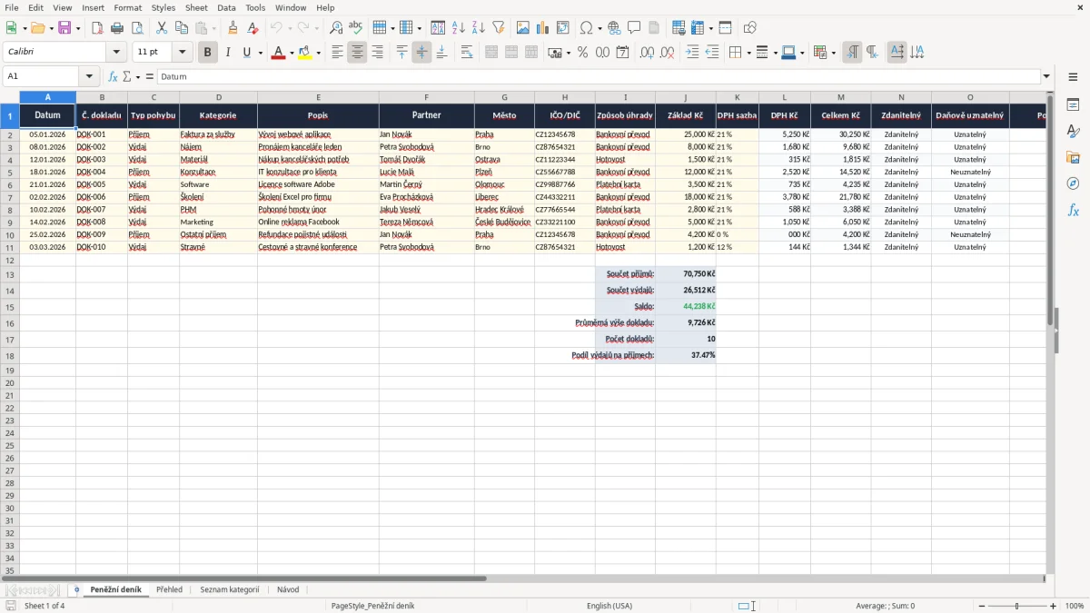1090x613 pixels.
Task: Click the sidebar settings menu button
Action: point(1073,77)
